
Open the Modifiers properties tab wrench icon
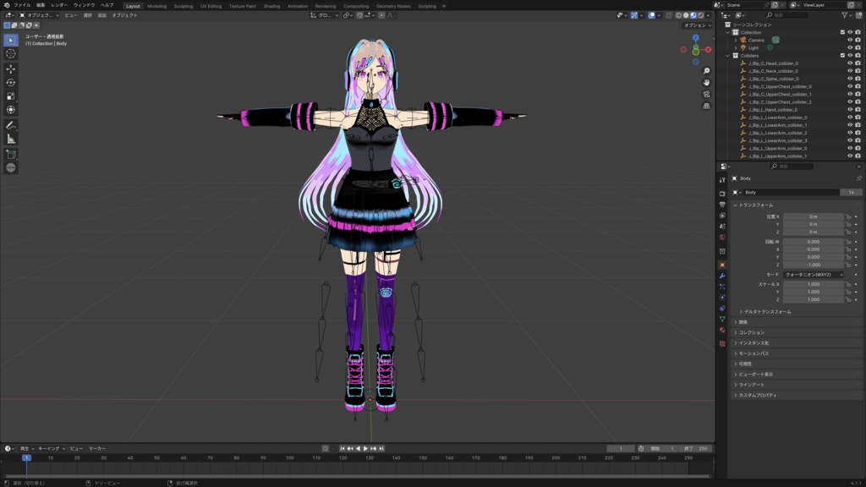722,276
